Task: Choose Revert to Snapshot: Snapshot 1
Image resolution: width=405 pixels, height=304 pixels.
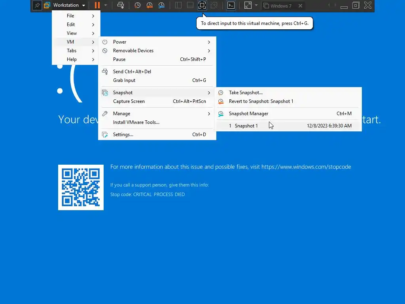Action: pyautogui.click(x=288, y=101)
